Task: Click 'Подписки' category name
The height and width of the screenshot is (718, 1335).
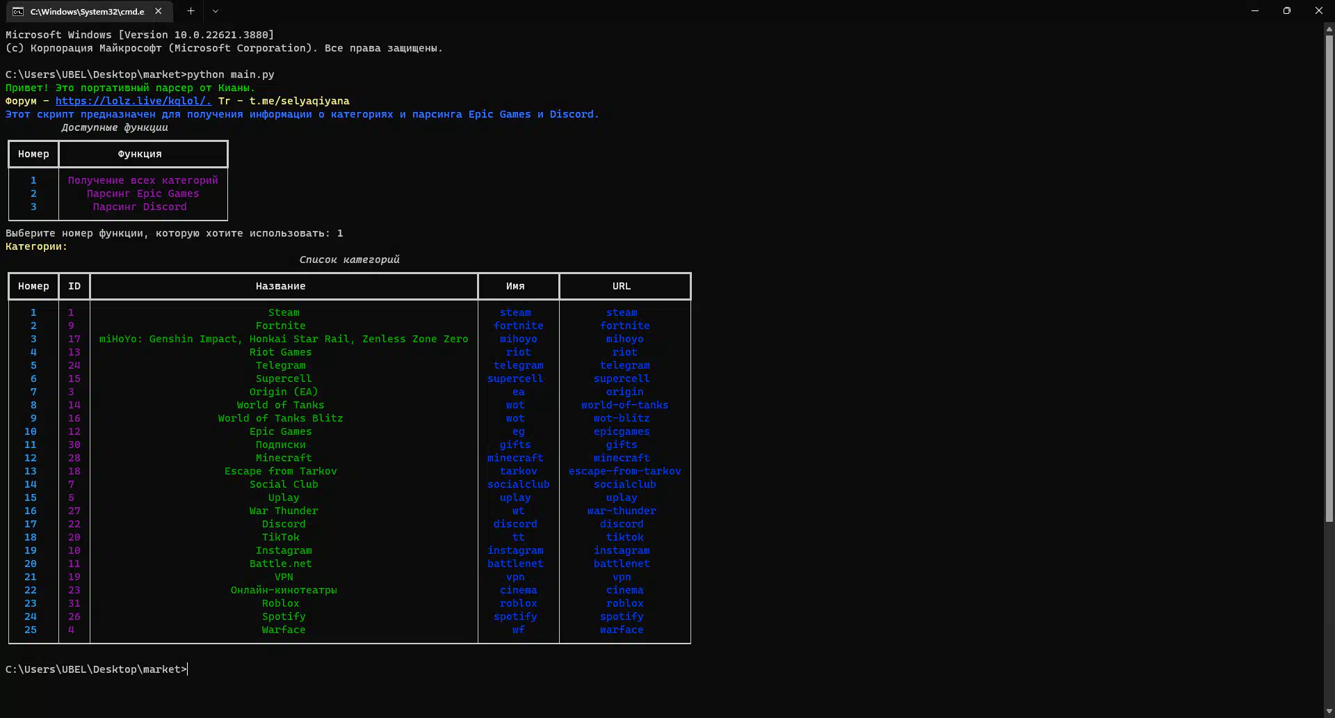Action: tap(280, 445)
